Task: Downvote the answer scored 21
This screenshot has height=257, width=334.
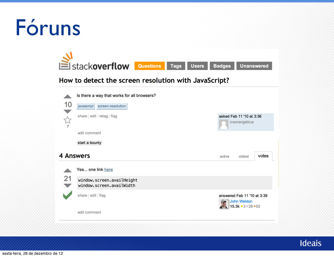Action: (x=68, y=186)
